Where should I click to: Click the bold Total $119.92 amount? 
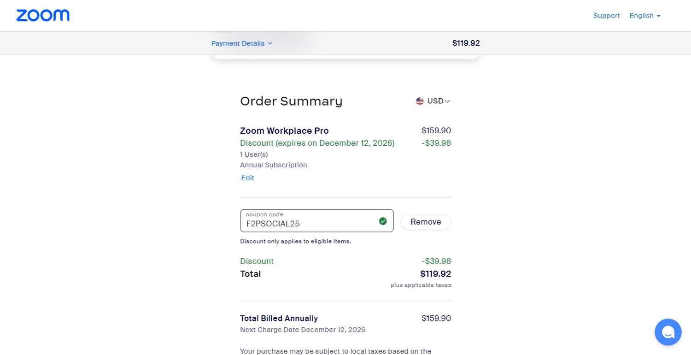click(435, 274)
